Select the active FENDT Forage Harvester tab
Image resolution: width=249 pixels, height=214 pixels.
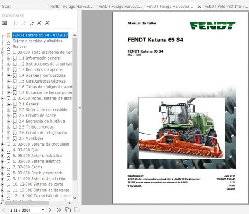(x=170, y=7)
